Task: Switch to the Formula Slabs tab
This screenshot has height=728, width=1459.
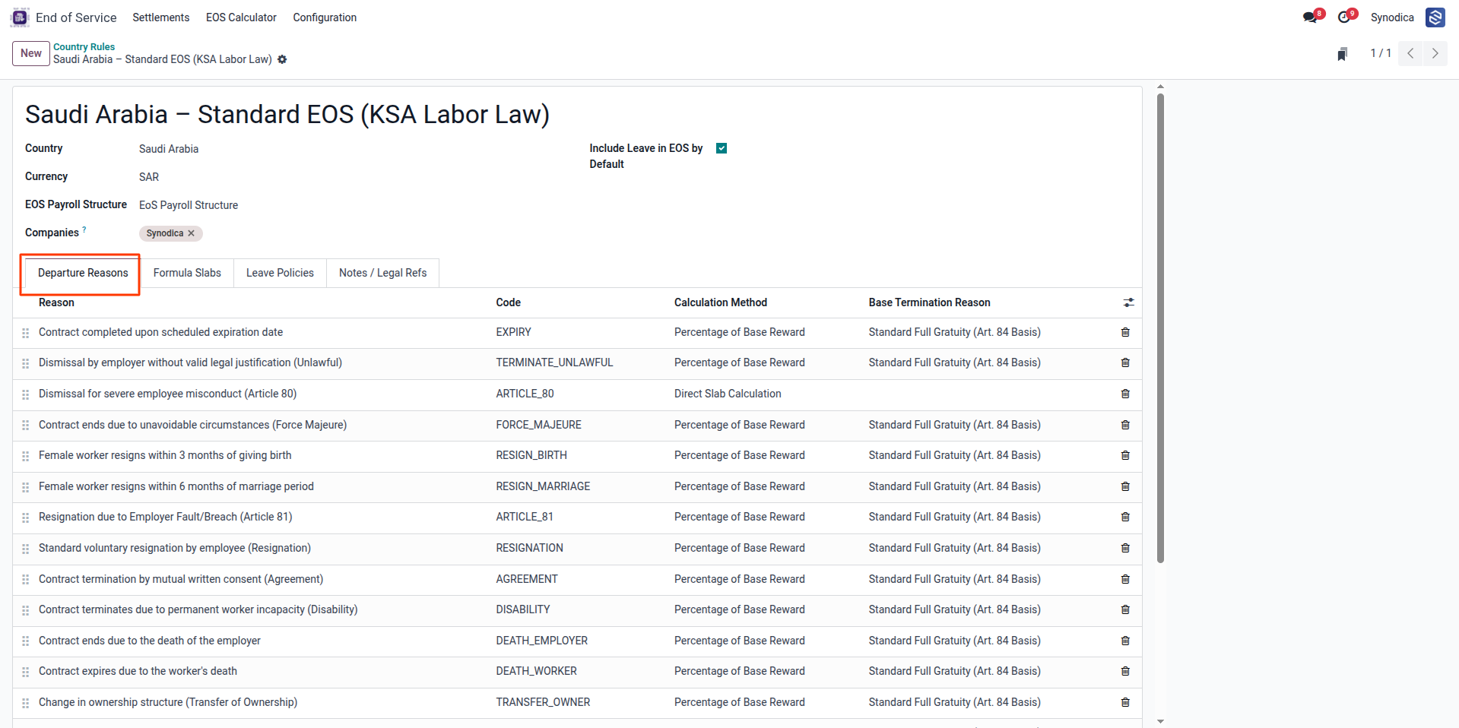Action: (x=187, y=273)
